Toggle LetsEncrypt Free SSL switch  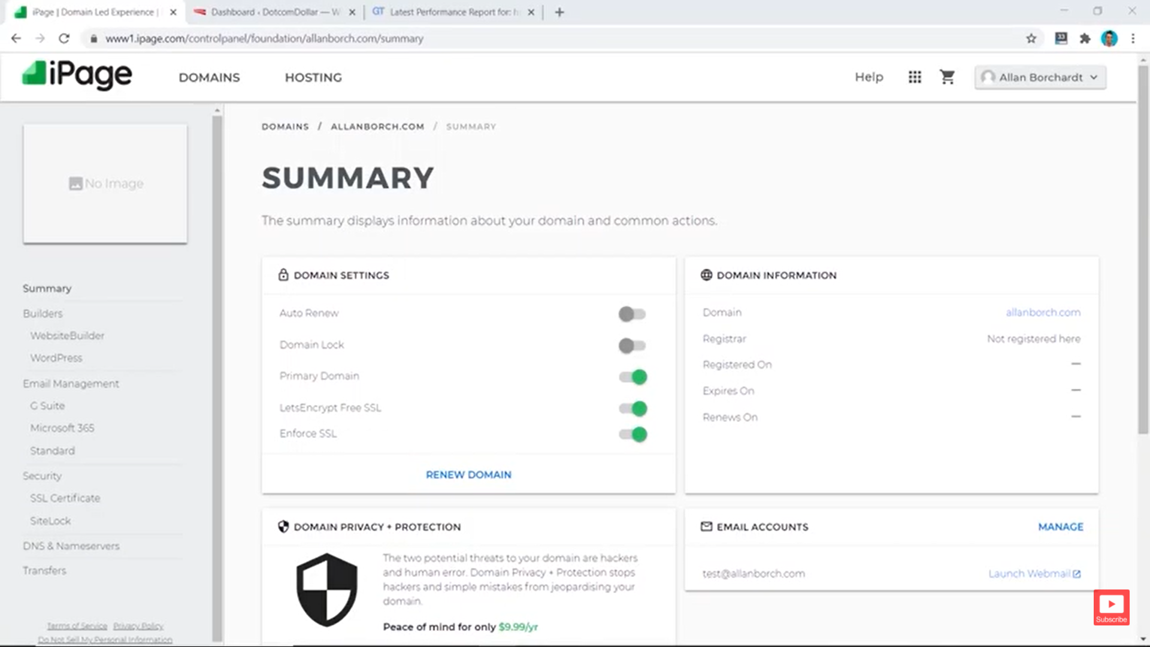click(633, 409)
